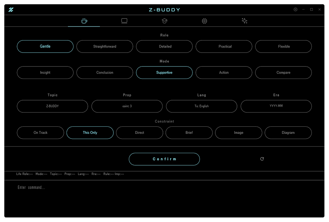329x222 pixels.
Task: Select the Gentle role
Action: tap(45, 46)
